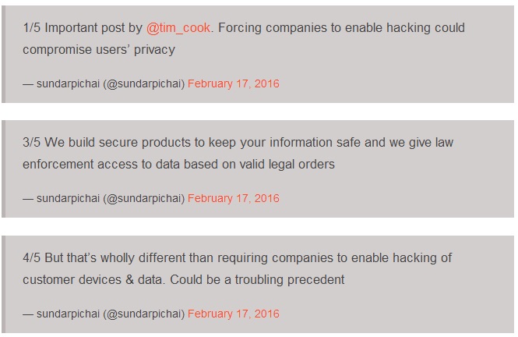Viewport: 518px width, 337px height.
Task: Click the (@sundarpichai) handle under the 3/5 tweet
Action: tap(143, 198)
